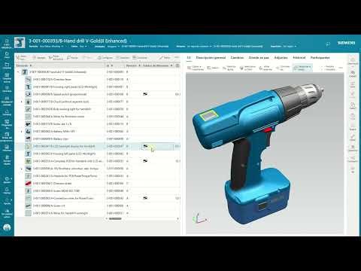Open the Adjuntos tab

point(281,58)
